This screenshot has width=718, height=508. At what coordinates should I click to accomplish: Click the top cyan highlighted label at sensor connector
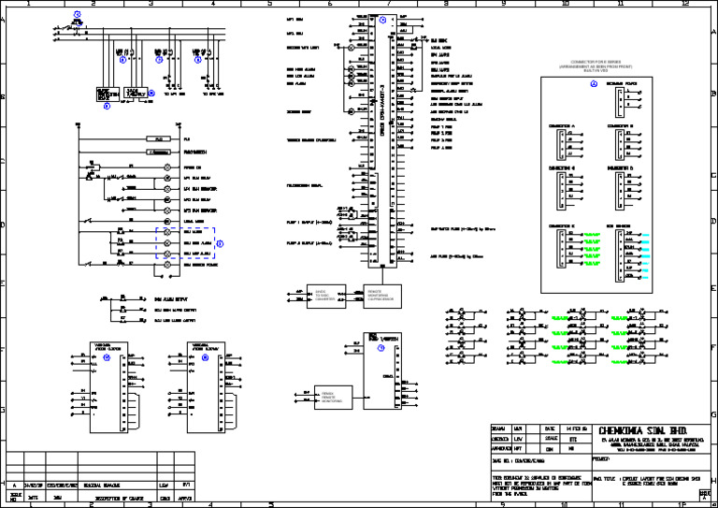coord(646,235)
